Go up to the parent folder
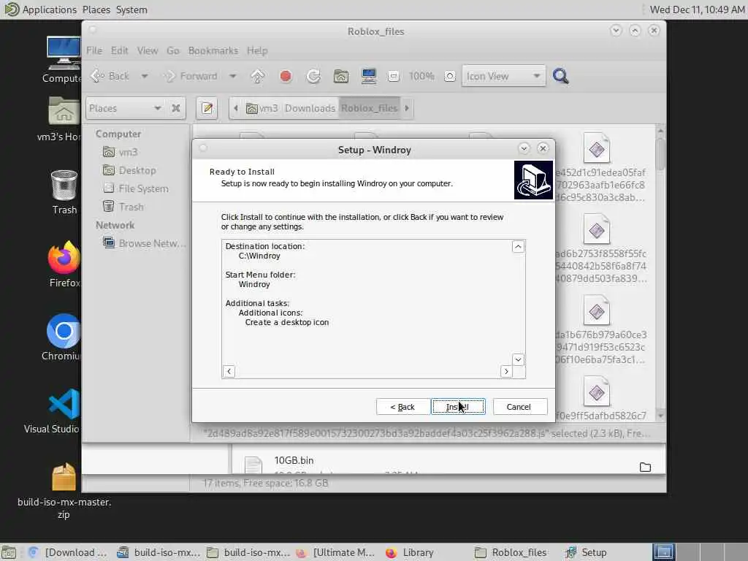Image resolution: width=748 pixels, height=561 pixels. [x=258, y=76]
